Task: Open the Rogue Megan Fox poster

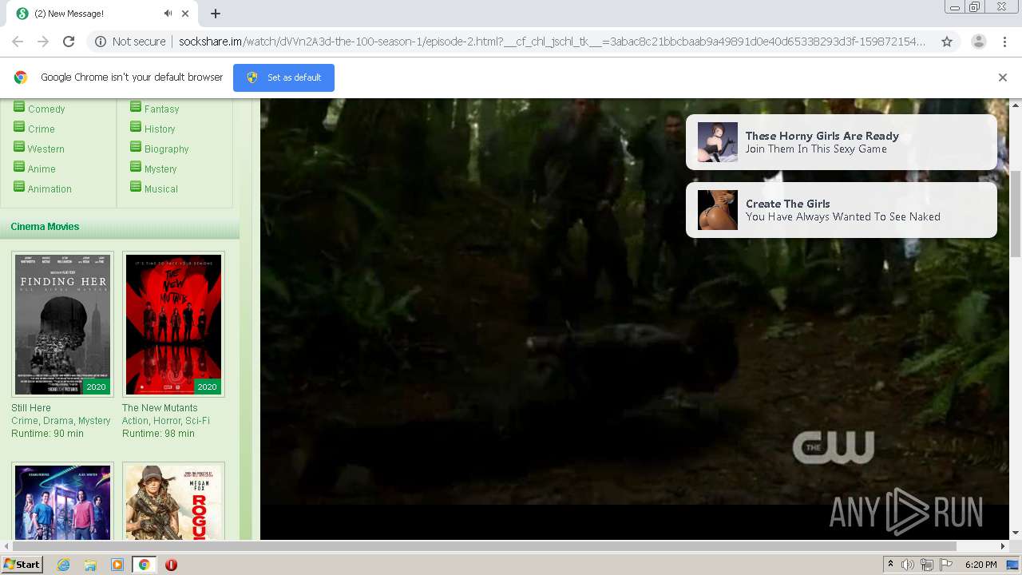Action: [173, 502]
